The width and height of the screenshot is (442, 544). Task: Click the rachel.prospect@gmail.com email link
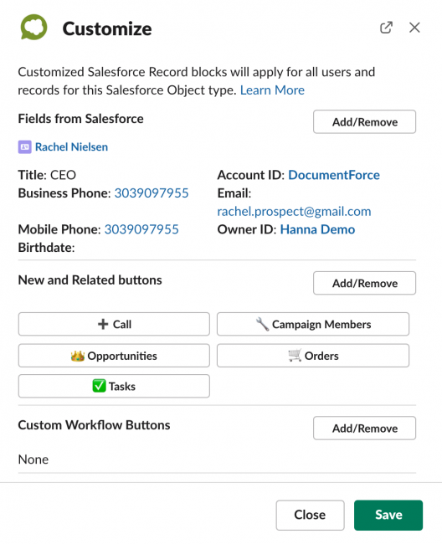tap(294, 211)
